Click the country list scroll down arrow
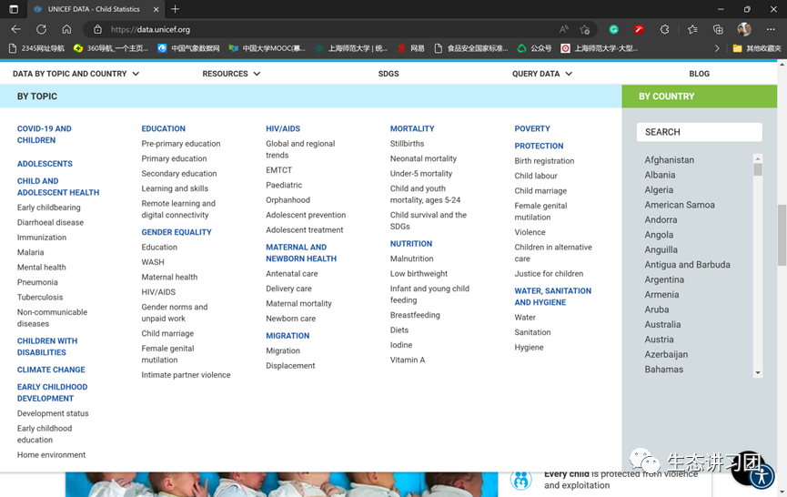The width and height of the screenshot is (787, 497). pos(758,373)
